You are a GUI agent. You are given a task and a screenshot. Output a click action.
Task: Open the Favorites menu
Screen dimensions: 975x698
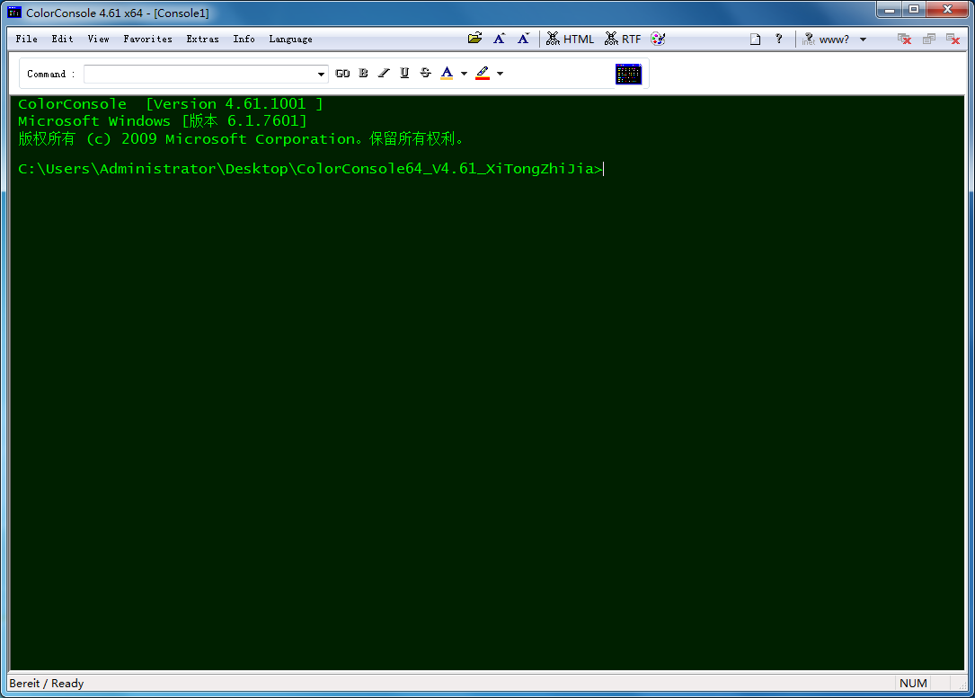coord(148,40)
